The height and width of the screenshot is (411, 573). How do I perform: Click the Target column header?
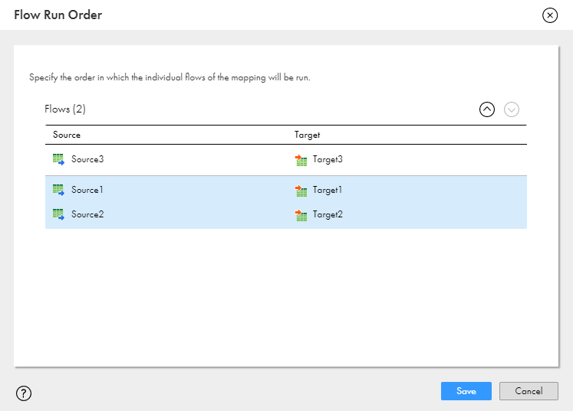[x=307, y=135]
